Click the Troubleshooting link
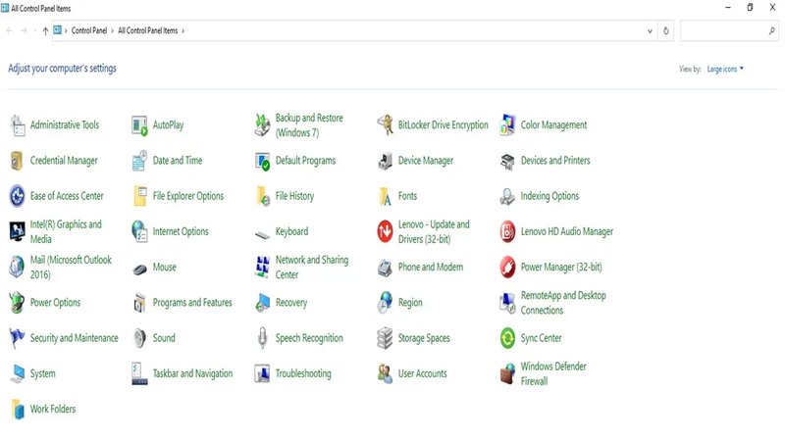This screenshot has width=785, height=441. tap(303, 373)
